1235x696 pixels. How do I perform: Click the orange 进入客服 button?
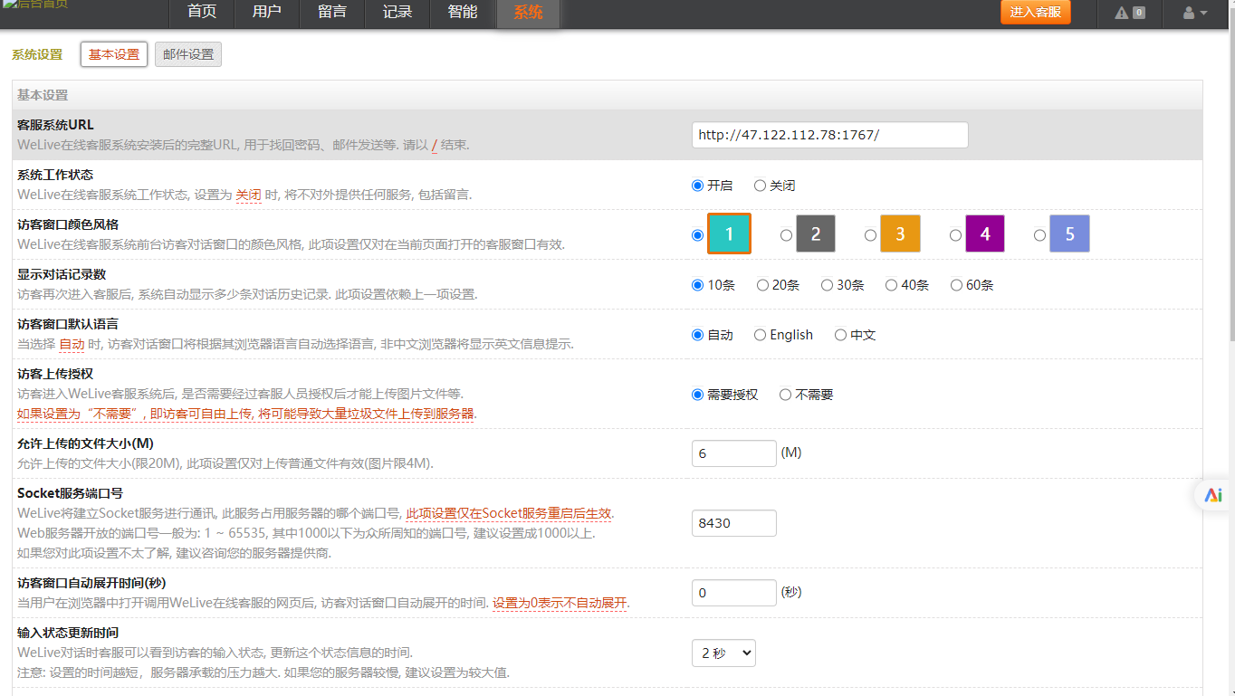[1035, 13]
